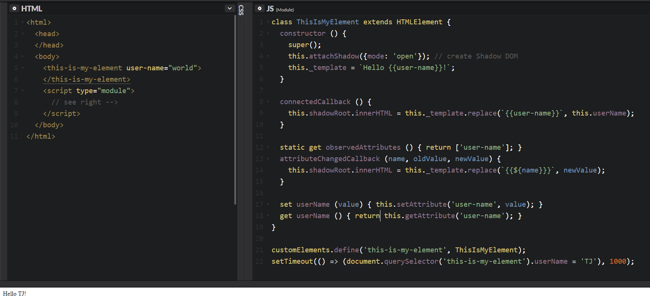Viewport: 650px width, 304px height.
Task: Collapse the html tag fold arrow on HTML line 1
Action: pos(23,22)
